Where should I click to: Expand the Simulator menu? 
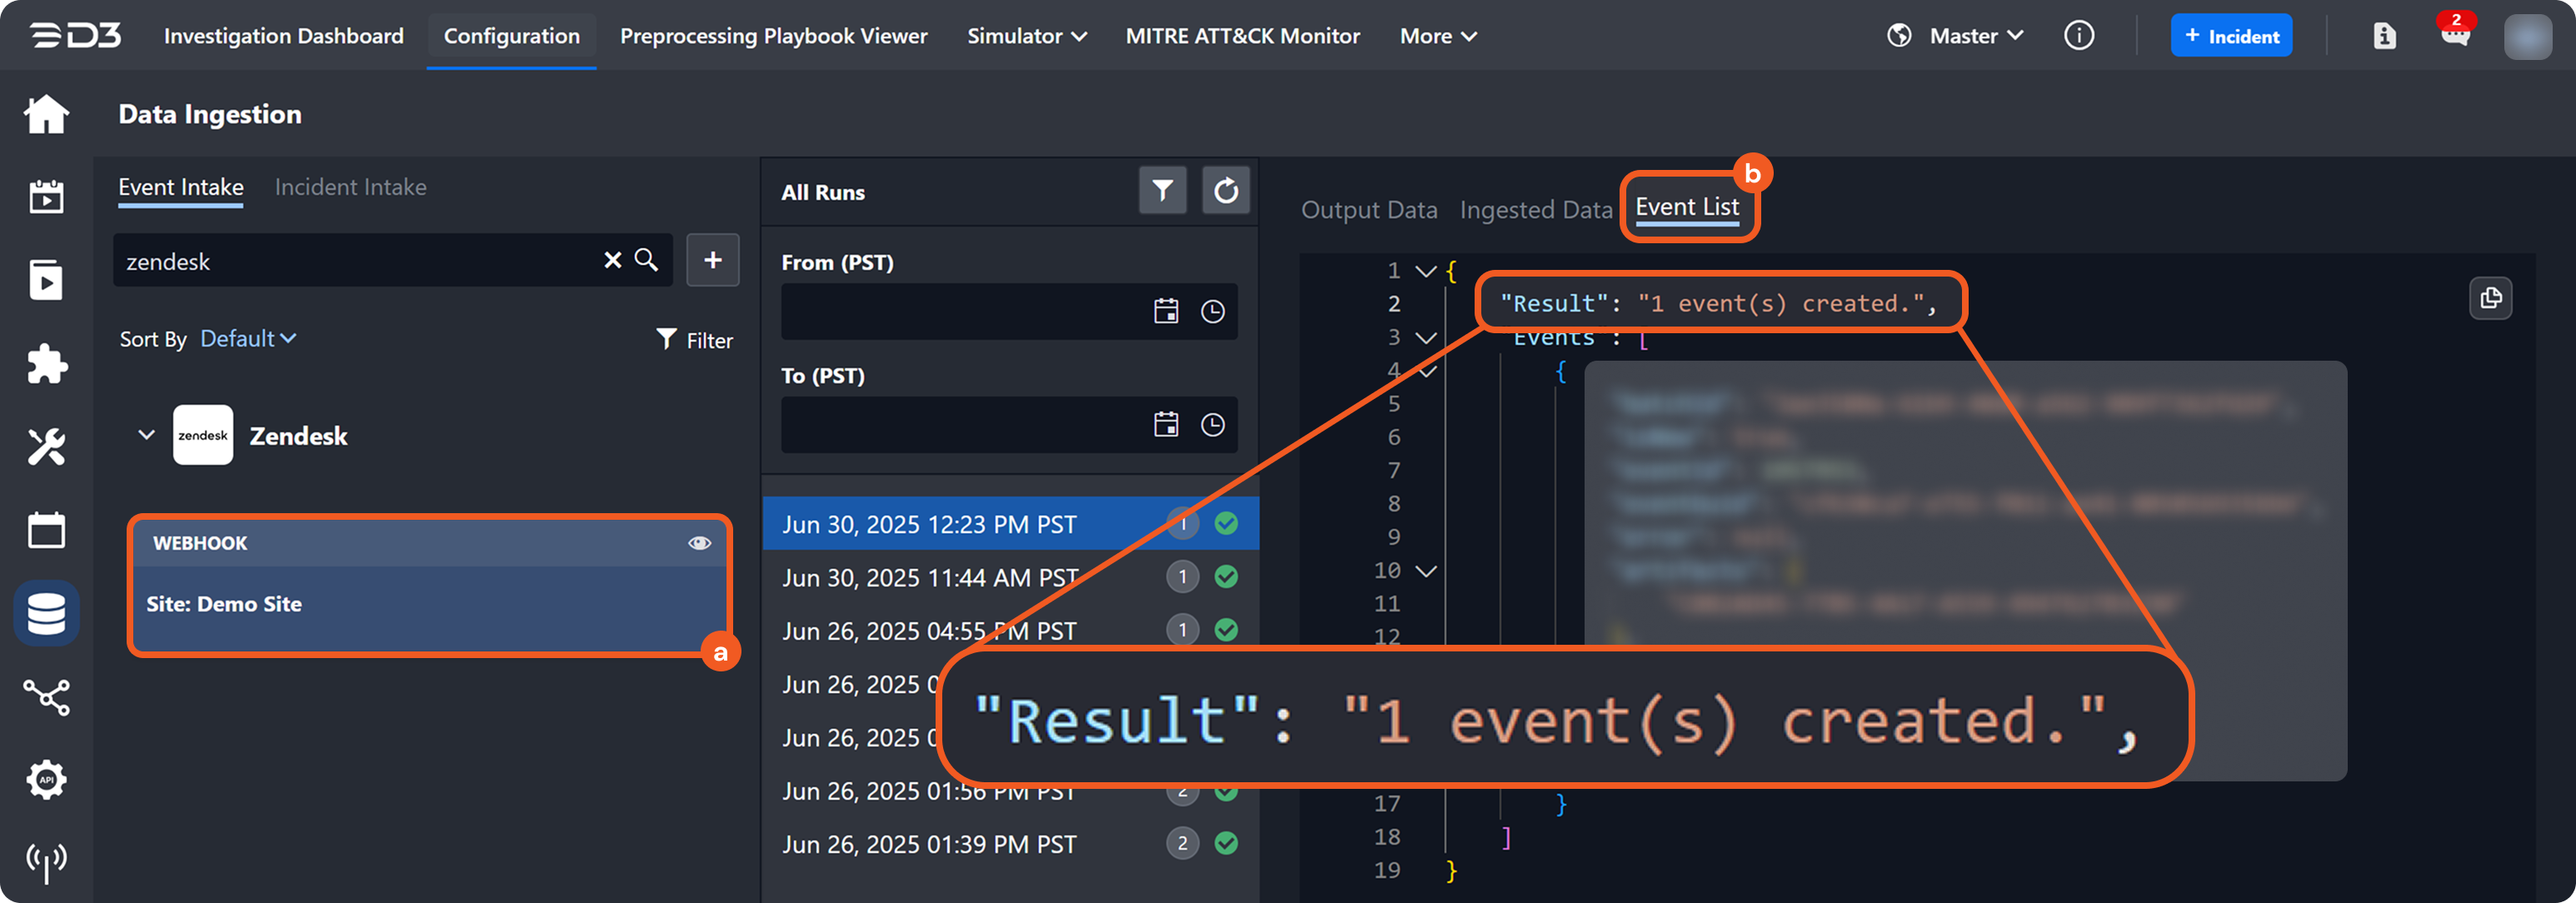(x=1026, y=36)
